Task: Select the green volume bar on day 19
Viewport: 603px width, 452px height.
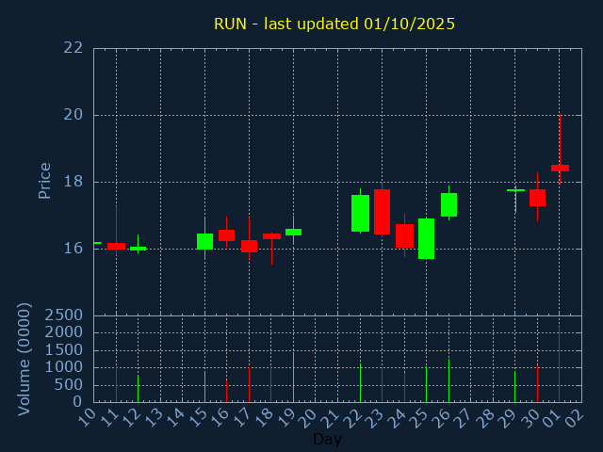Action: (x=293, y=378)
